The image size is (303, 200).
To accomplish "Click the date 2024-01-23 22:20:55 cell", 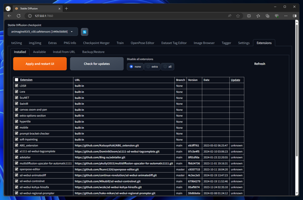I will coord(215,157).
